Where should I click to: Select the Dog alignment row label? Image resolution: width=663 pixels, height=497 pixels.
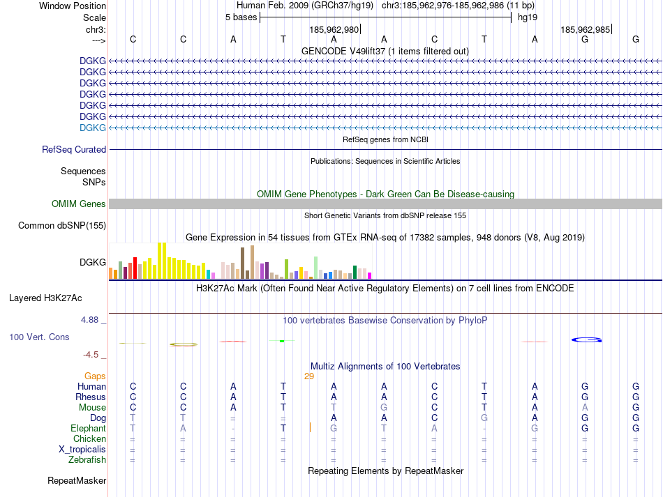(98, 418)
